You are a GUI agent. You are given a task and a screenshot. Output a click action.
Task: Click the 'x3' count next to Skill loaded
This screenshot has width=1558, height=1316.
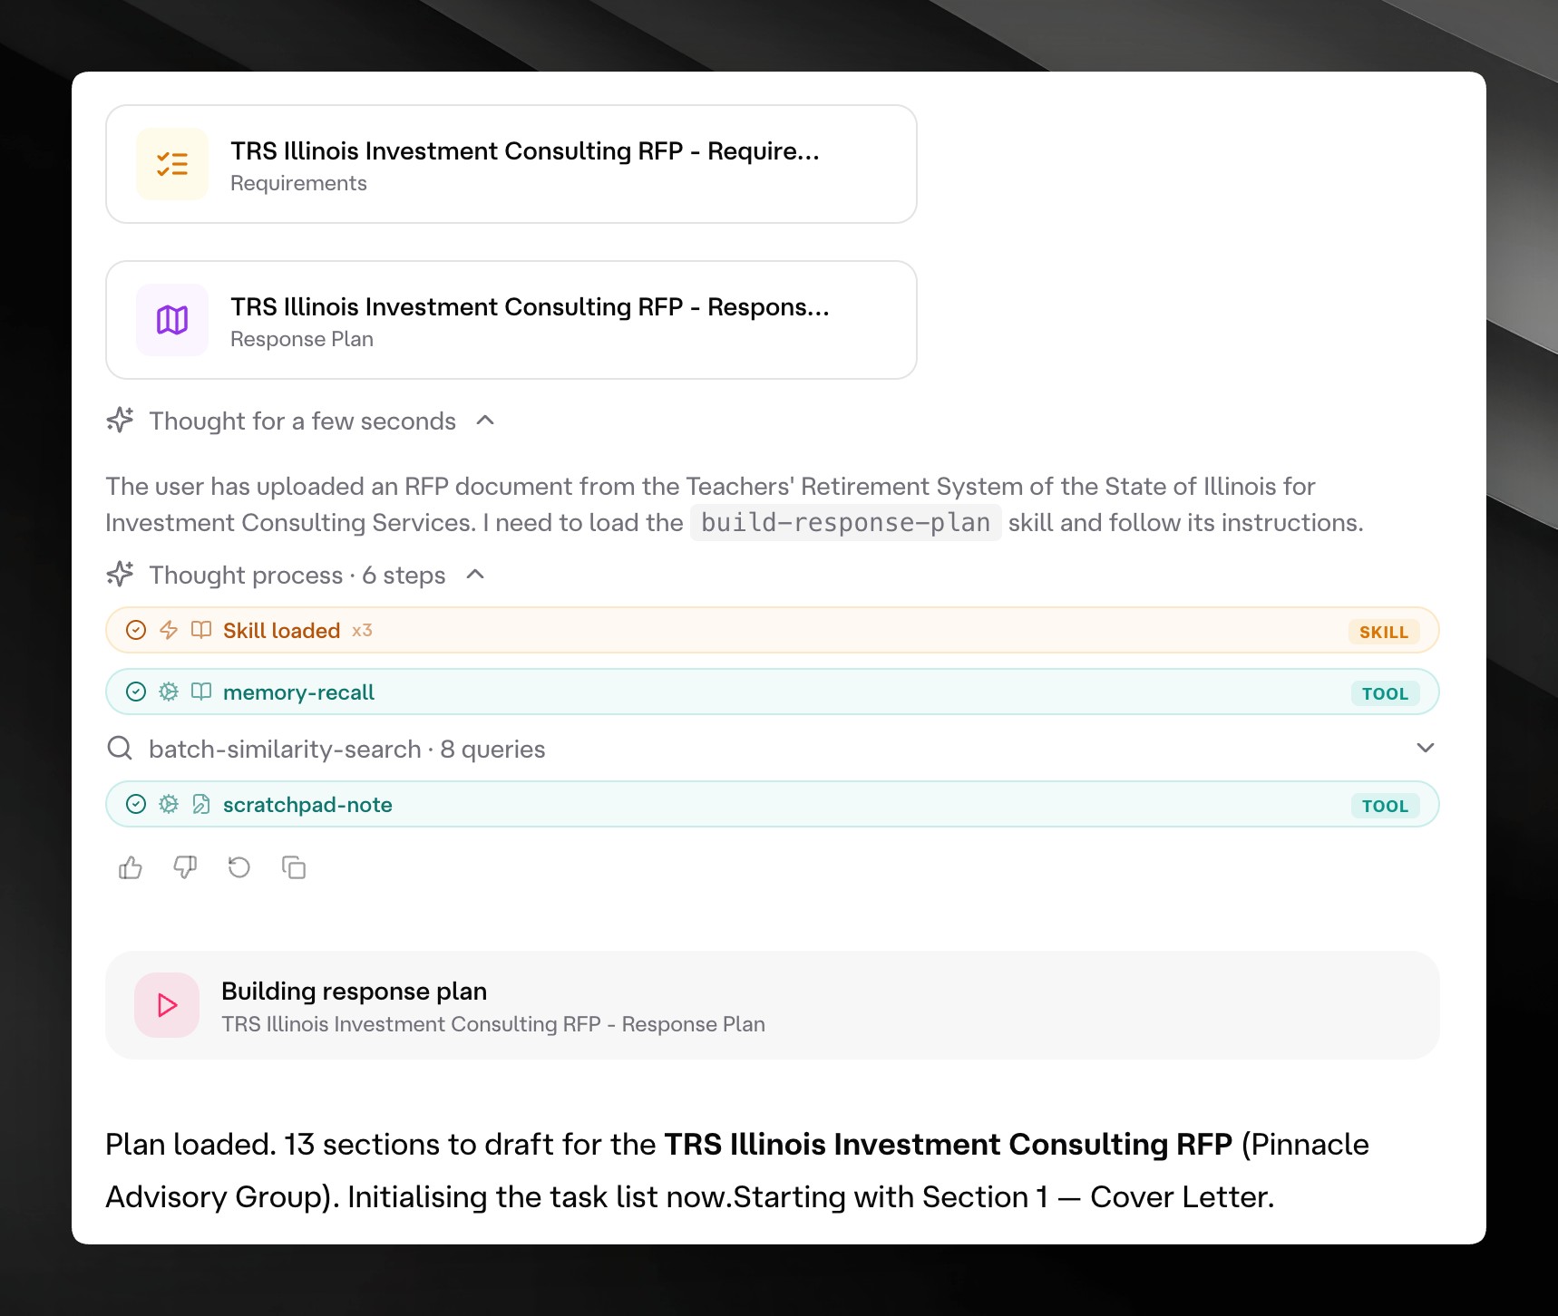tap(362, 631)
